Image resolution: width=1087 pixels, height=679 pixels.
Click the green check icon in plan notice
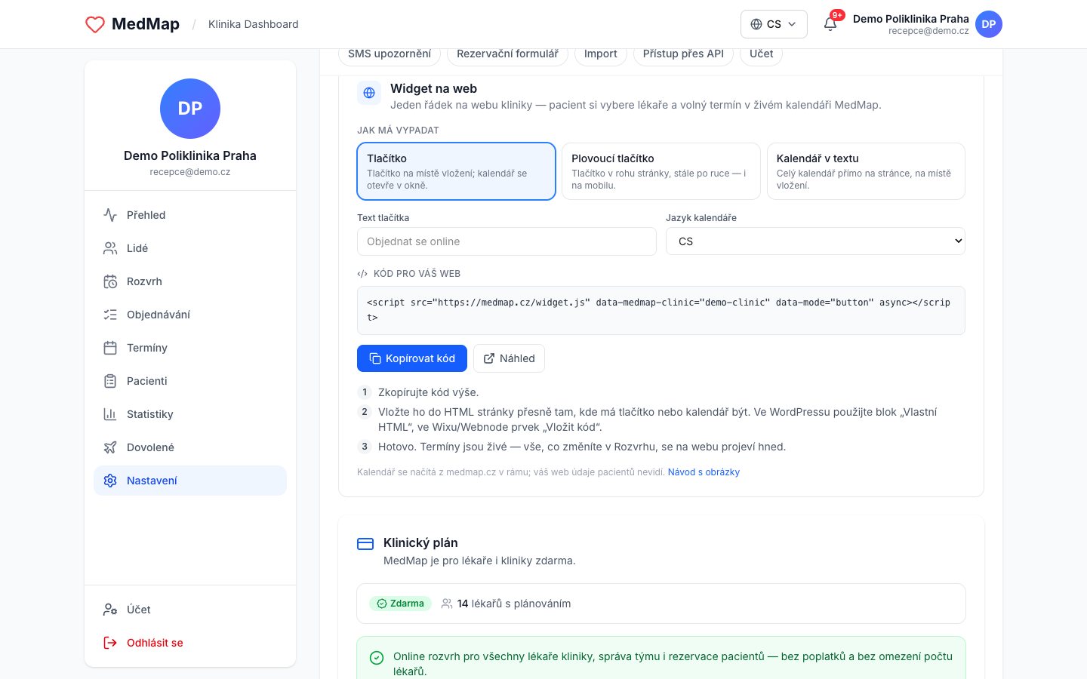(x=377, y=658)
